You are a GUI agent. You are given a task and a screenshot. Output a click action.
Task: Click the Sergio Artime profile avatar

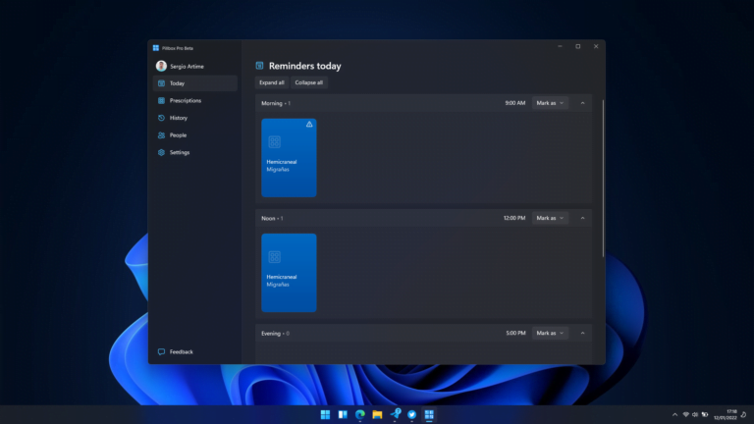coord(161,66)
